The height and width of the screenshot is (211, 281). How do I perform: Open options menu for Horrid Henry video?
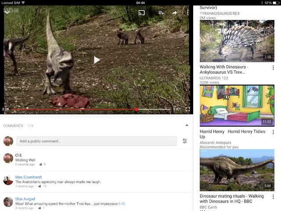coord(273,132)
